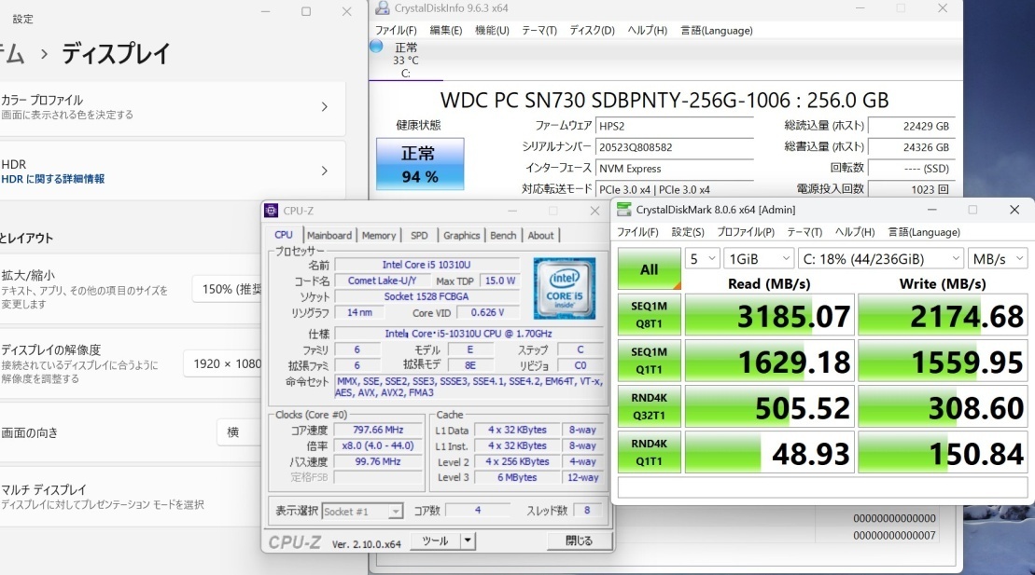1035x575 pixels.
Task: Open ファイル(F) menu in CrystalDiskInfo
Action: (x=396, y=31)
